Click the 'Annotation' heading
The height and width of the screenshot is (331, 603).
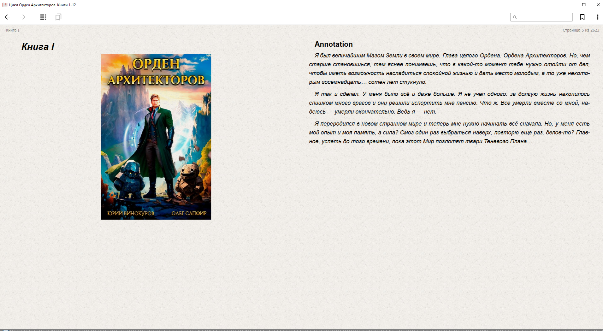pyautogui.click(x=334, y=44)
